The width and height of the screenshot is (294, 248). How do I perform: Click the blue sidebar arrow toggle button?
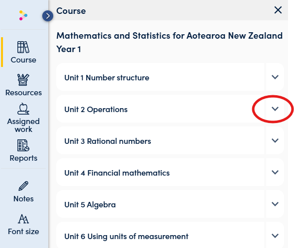(48, 16)
